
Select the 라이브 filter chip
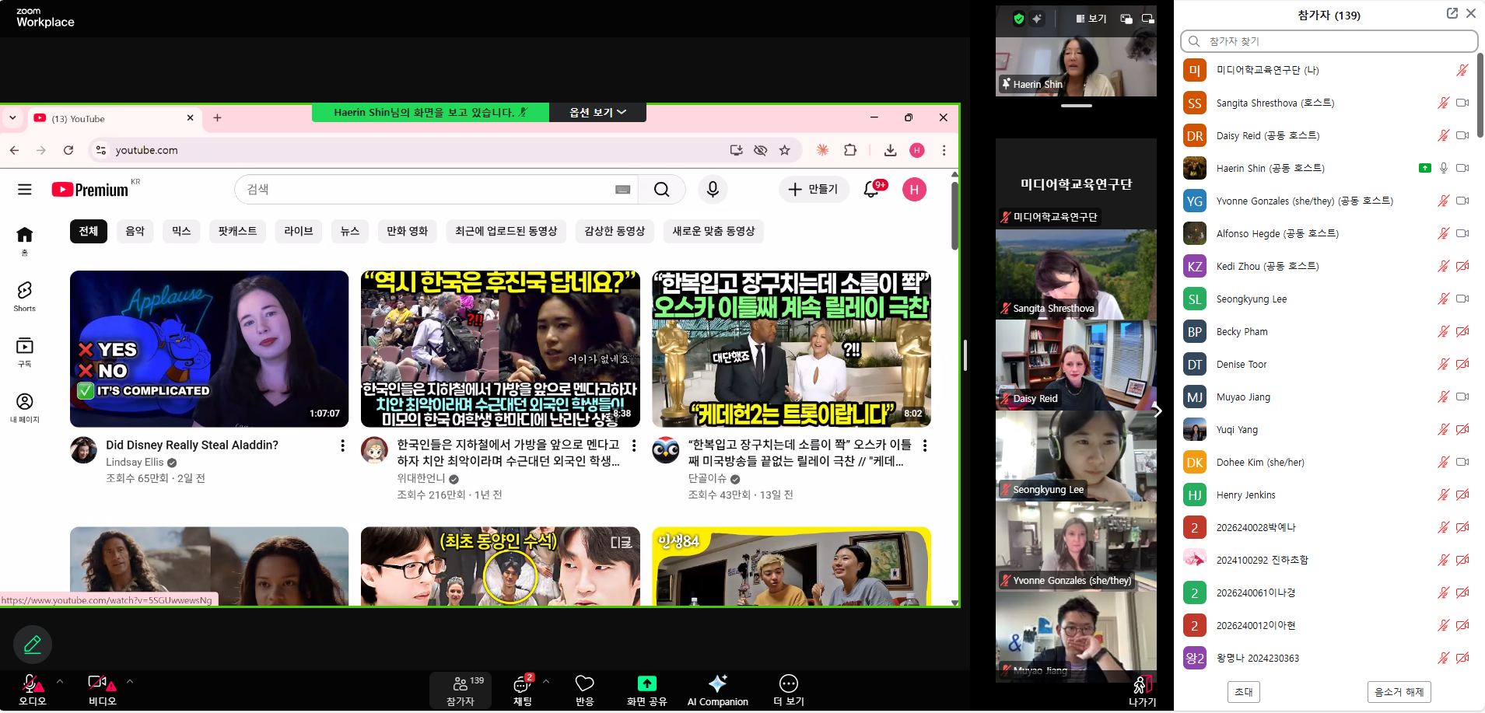(x=298, y=231)
